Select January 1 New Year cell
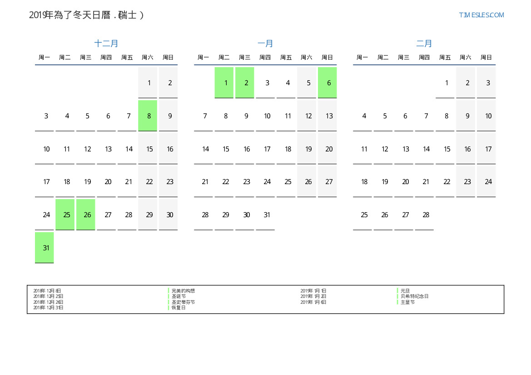 click(224, 83)
